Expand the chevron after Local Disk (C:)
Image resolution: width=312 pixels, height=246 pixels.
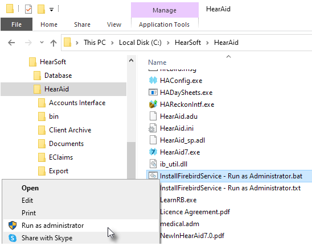click(168, 43)
